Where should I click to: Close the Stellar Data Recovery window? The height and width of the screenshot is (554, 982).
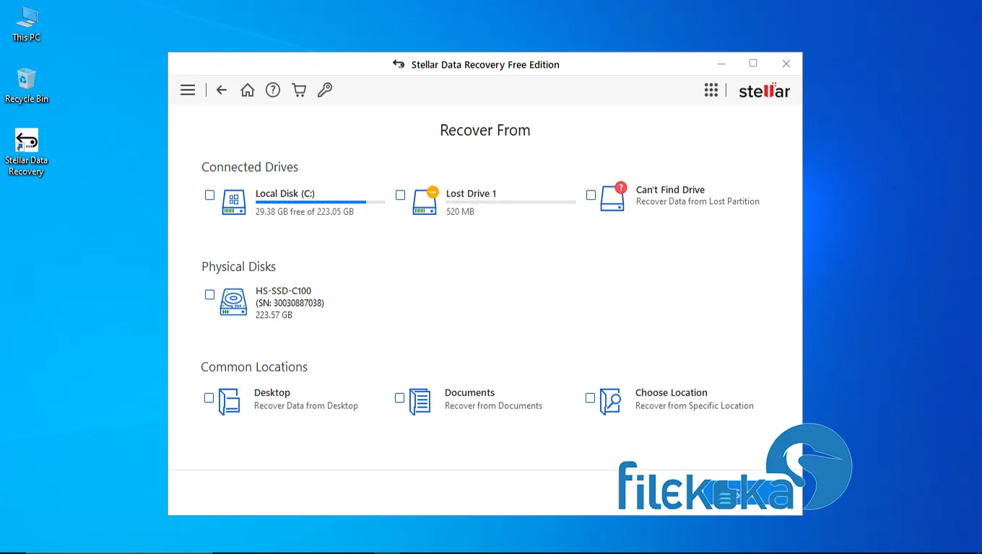786,63
